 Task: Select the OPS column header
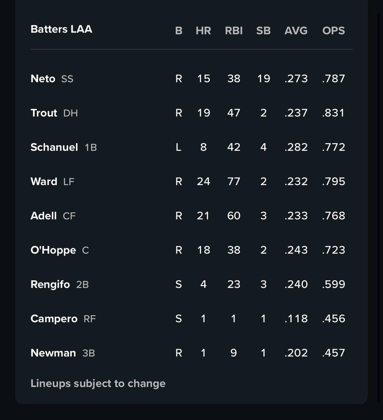tap(334, 31)
